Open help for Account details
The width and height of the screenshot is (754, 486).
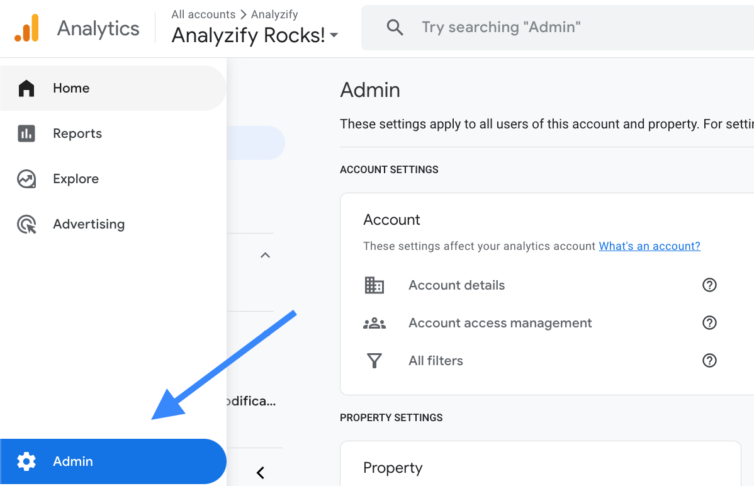709,285
